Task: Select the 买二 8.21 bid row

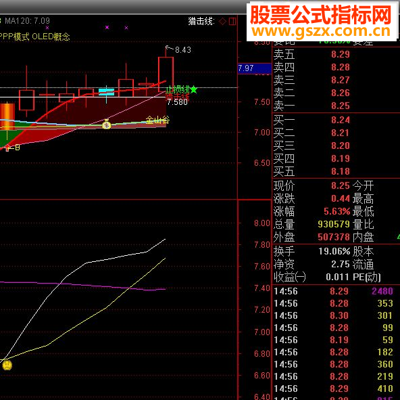Action: (336, 133)
